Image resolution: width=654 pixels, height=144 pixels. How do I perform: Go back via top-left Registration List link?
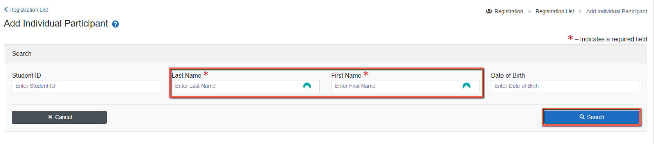point(29,10)
